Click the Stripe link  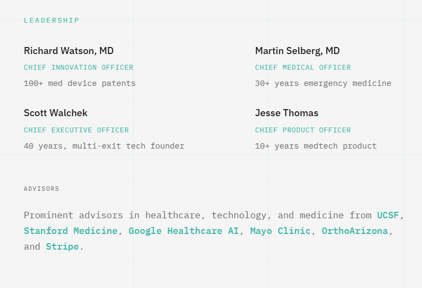[62, 246]
